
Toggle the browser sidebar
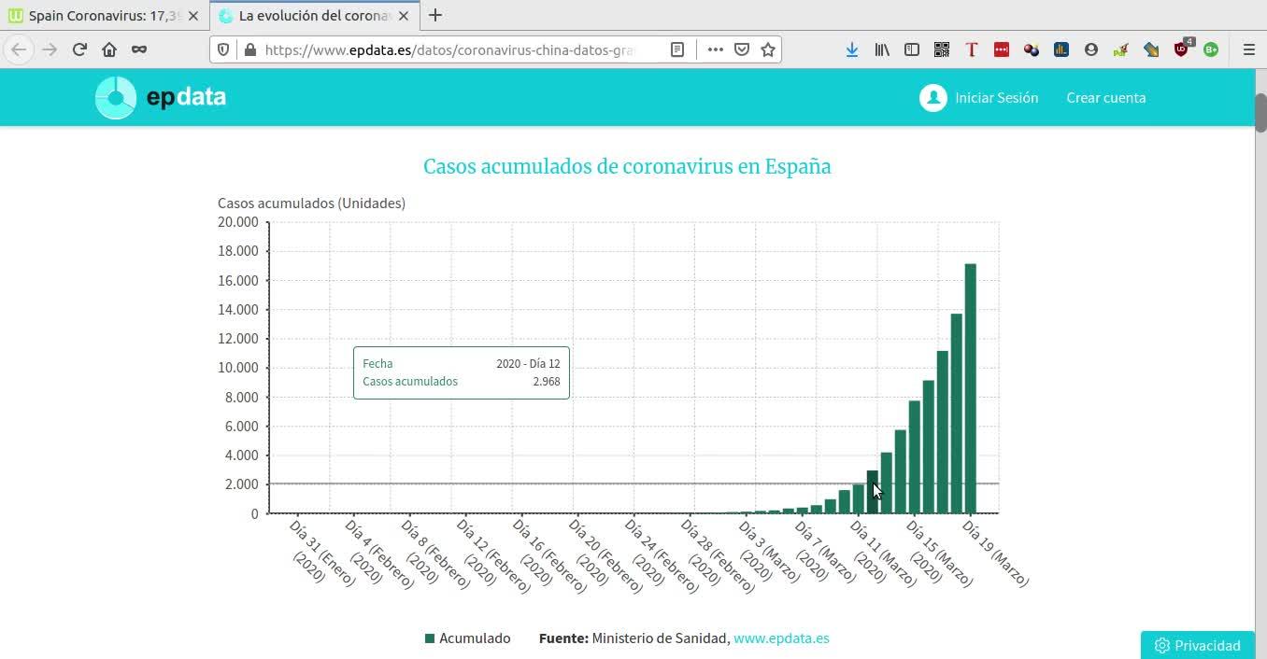coord(912,49)
